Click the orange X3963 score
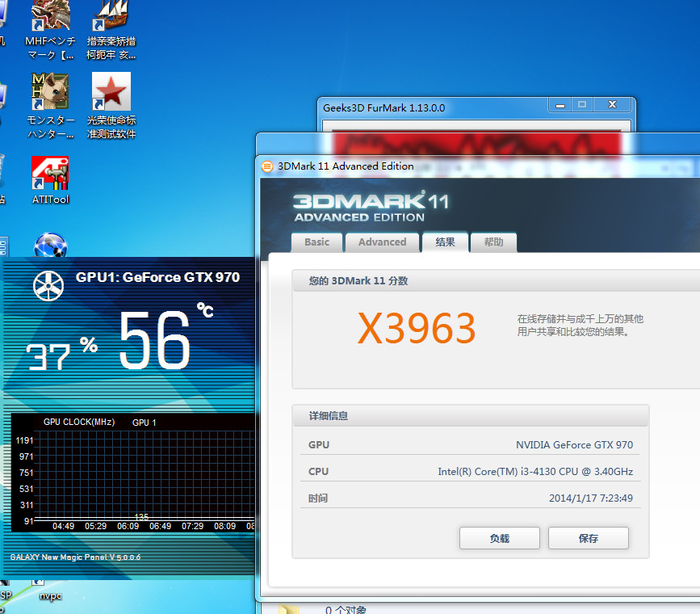 [417, 328]
